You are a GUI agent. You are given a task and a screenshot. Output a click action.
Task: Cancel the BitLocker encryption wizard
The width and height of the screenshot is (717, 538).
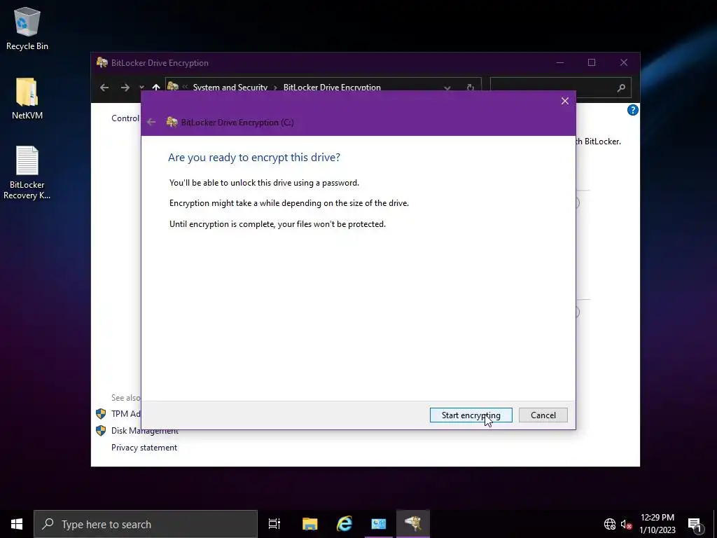coord(543,415)
